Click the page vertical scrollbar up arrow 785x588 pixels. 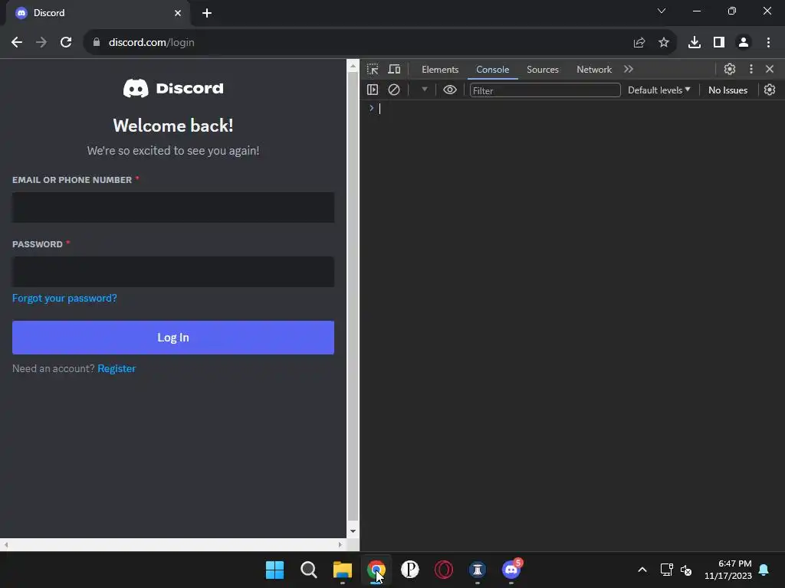(353, 66)
